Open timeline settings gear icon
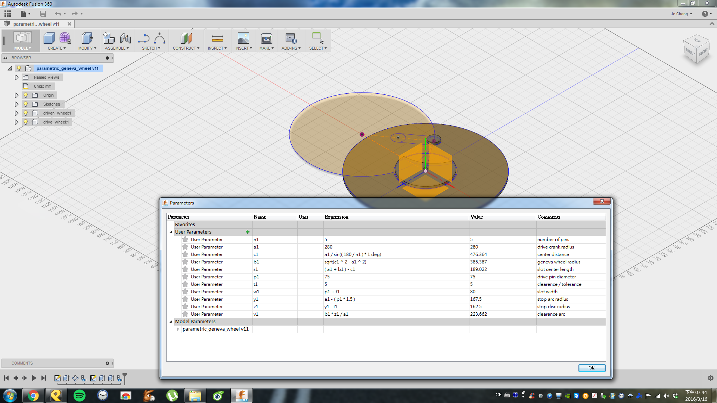 [x=710, y=378]
